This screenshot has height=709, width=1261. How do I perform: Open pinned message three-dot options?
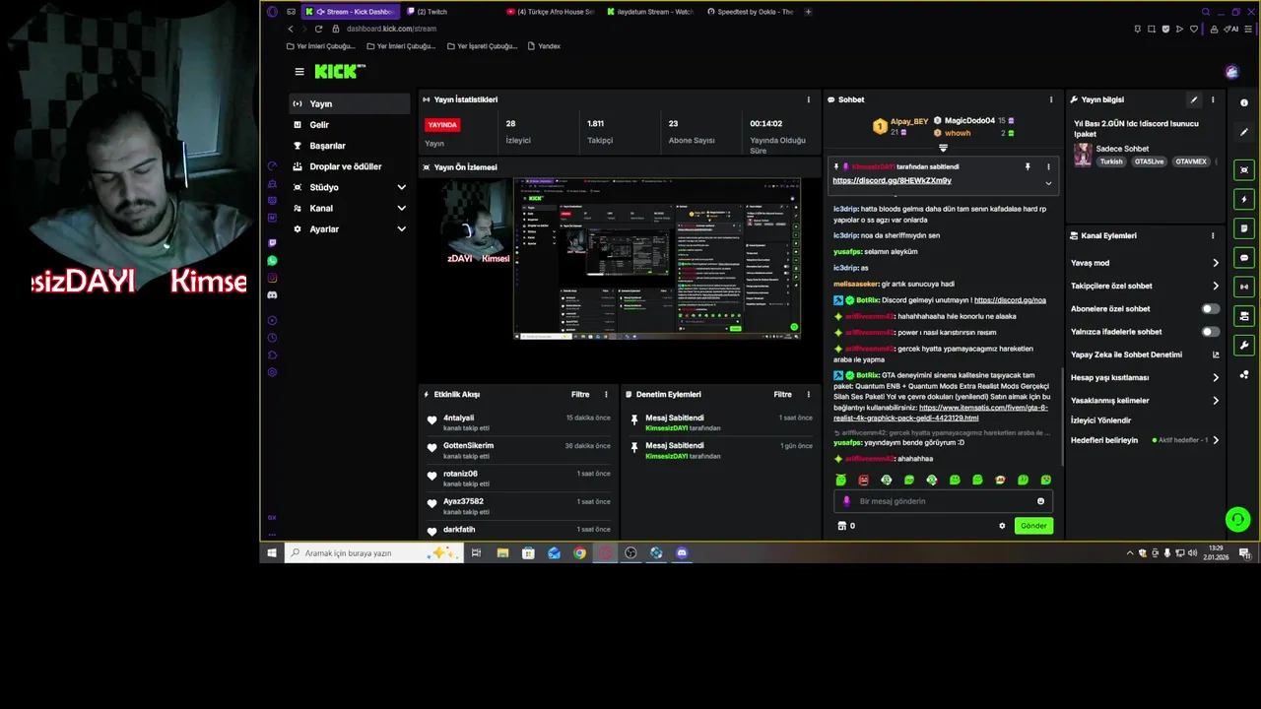[1048, 166]
